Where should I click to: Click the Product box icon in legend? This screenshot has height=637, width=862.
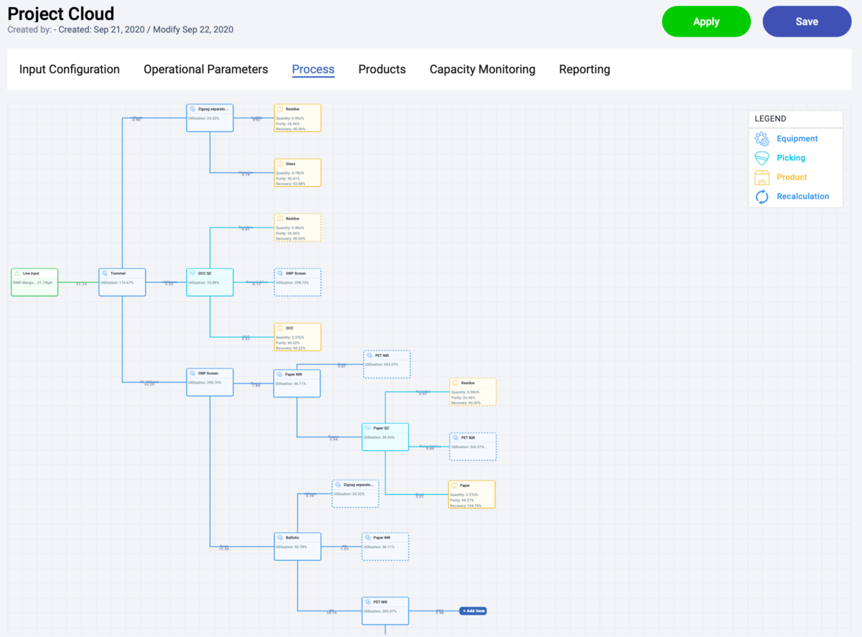(761, 177)
